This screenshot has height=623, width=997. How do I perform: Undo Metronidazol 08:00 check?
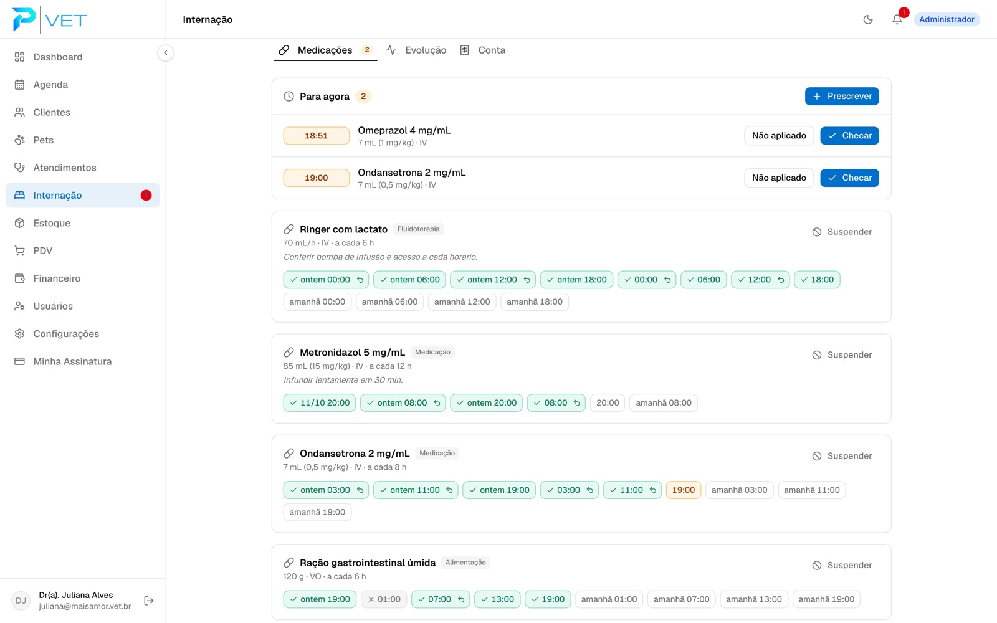(577, 403)
